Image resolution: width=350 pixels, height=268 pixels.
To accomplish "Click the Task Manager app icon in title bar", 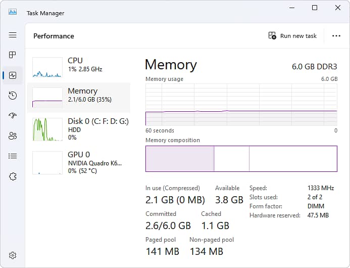I will 13,12.
